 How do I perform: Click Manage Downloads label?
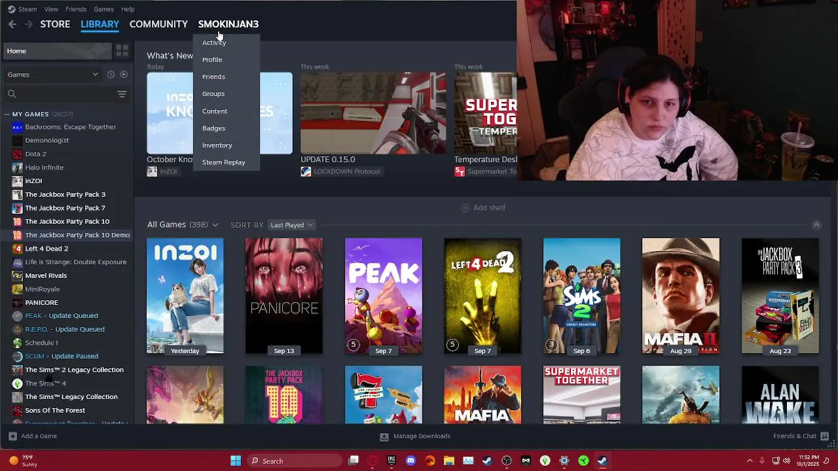tap(422, 436)
